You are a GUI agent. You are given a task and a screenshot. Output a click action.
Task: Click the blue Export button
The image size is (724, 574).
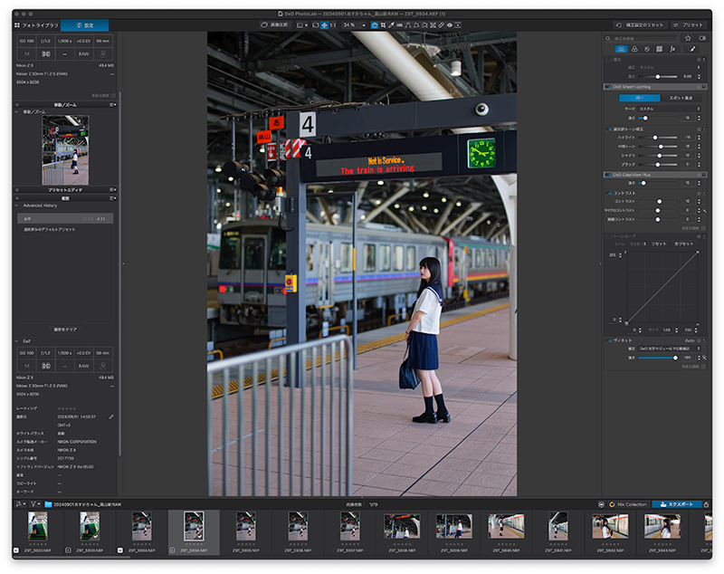click(676, 504)
